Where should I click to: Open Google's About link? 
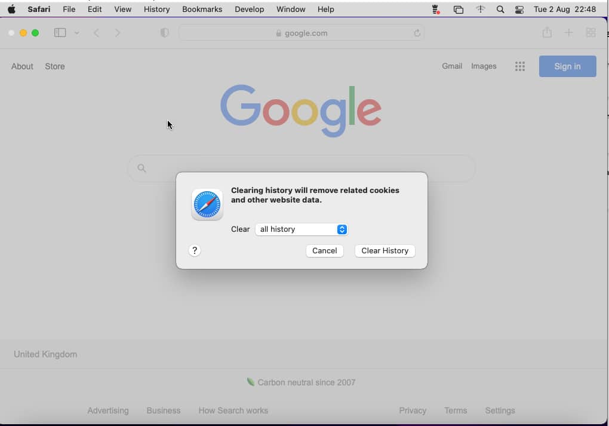(22, 66)
